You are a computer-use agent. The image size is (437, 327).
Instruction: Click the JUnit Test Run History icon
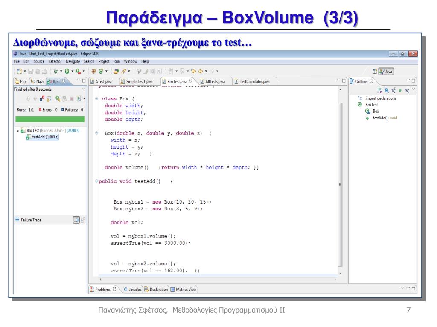click(79, 98)
